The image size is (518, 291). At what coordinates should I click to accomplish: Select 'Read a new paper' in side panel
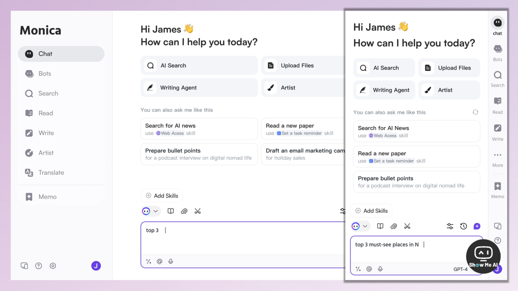tap(417, 157)
